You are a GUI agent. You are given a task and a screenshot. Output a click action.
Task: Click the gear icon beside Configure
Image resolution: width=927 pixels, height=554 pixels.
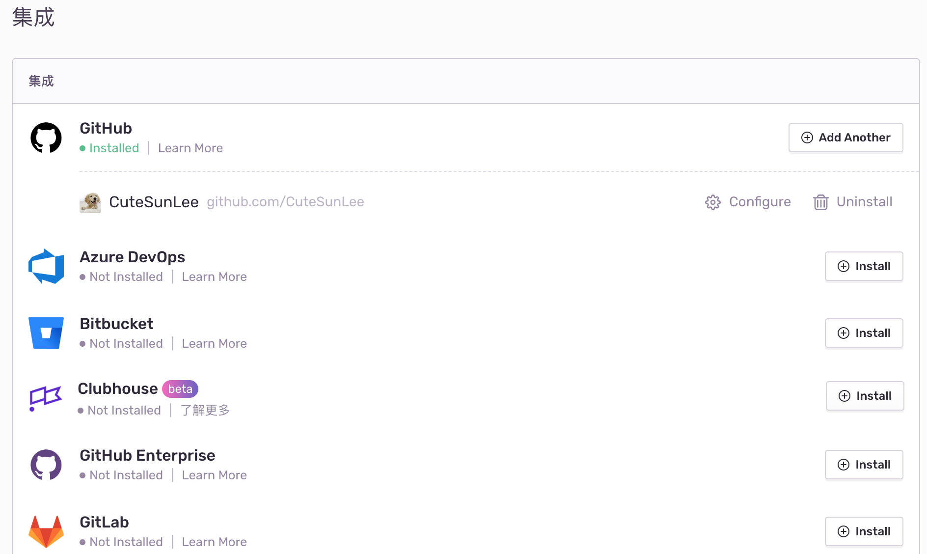coord(713,202)
